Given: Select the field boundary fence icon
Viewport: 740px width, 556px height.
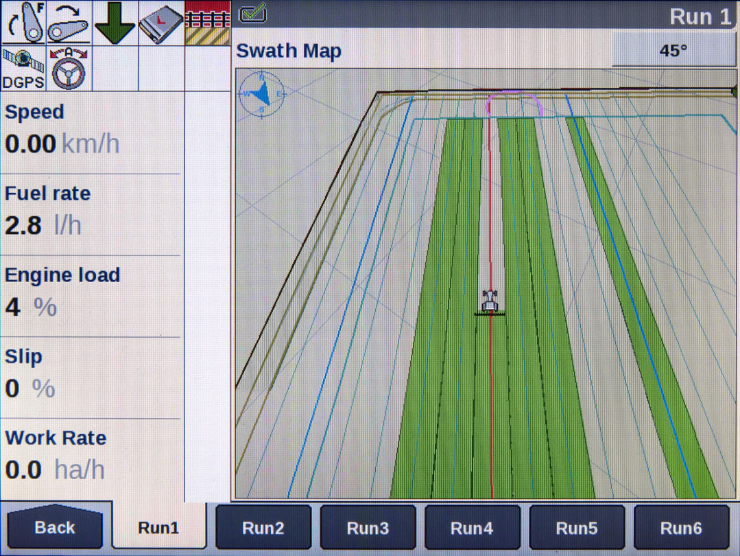Looking at the screenshot, I should point(208,23).
